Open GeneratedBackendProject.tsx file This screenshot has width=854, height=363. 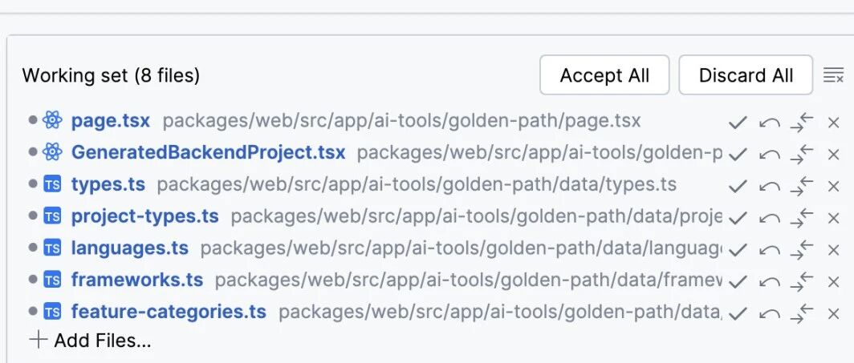(208, 152)
